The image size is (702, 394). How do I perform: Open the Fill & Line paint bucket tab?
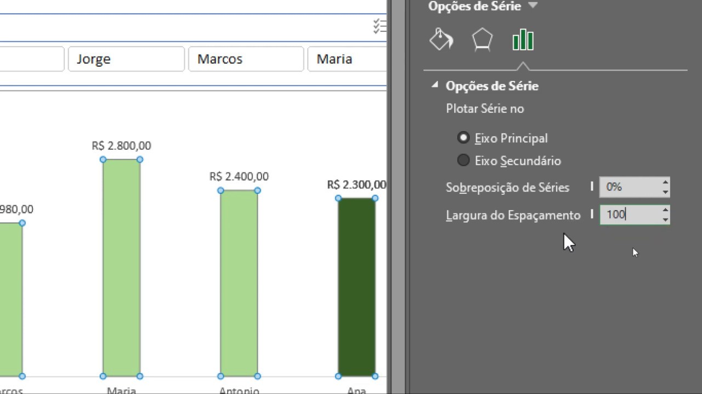click(441, 40)
